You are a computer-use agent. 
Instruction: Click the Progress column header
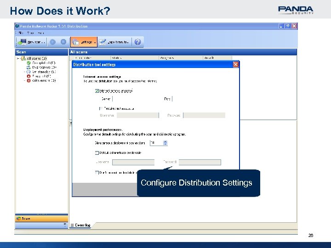tap(181, 58)
